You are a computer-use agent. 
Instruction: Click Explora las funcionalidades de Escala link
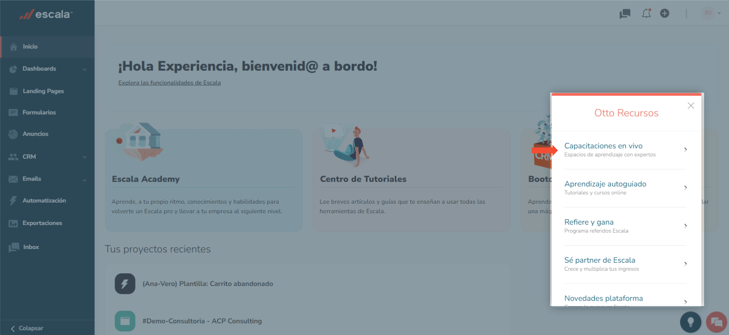pyautogui.click(x=169, y=83)
